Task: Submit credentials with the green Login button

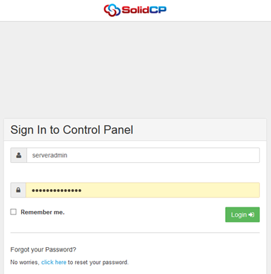Action: [x=243, y=215]
